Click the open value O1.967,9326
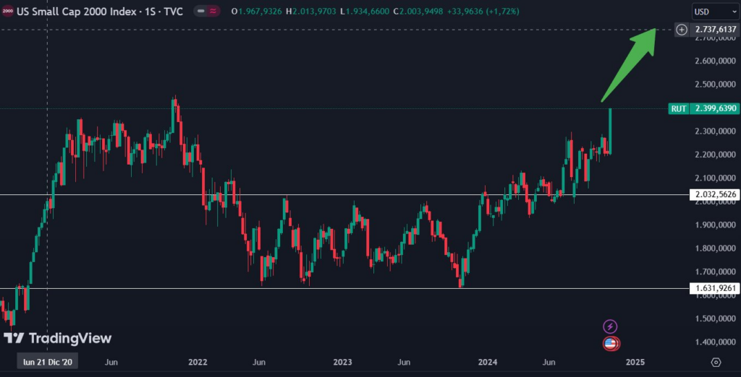Screen dimensions: 741x377 coord(258,12)
